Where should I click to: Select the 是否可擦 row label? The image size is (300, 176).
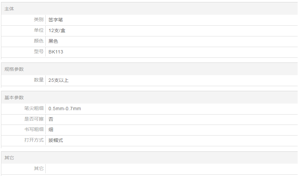pos(34,119)
